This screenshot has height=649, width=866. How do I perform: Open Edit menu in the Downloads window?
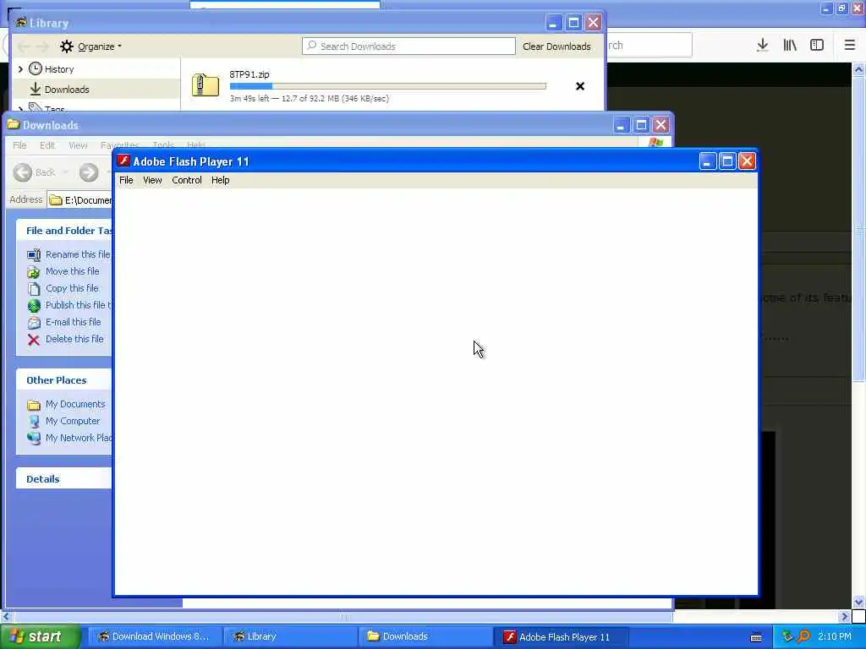pyautogui.click(x=47, y=145)
